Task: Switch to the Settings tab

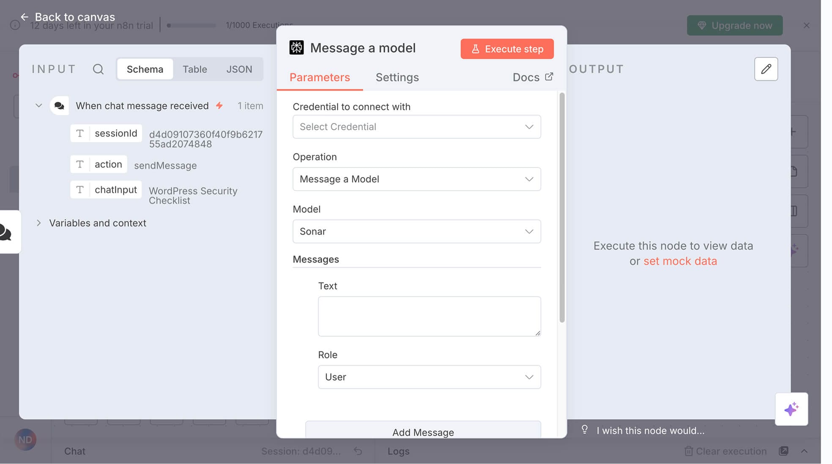Action: pos(397,77)
